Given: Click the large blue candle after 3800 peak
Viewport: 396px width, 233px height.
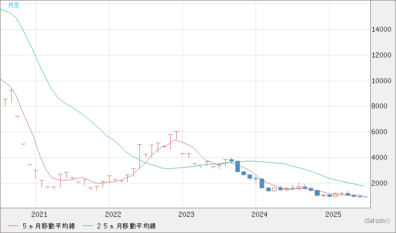Looking at the screenshot, I should [x=237, y=166].
